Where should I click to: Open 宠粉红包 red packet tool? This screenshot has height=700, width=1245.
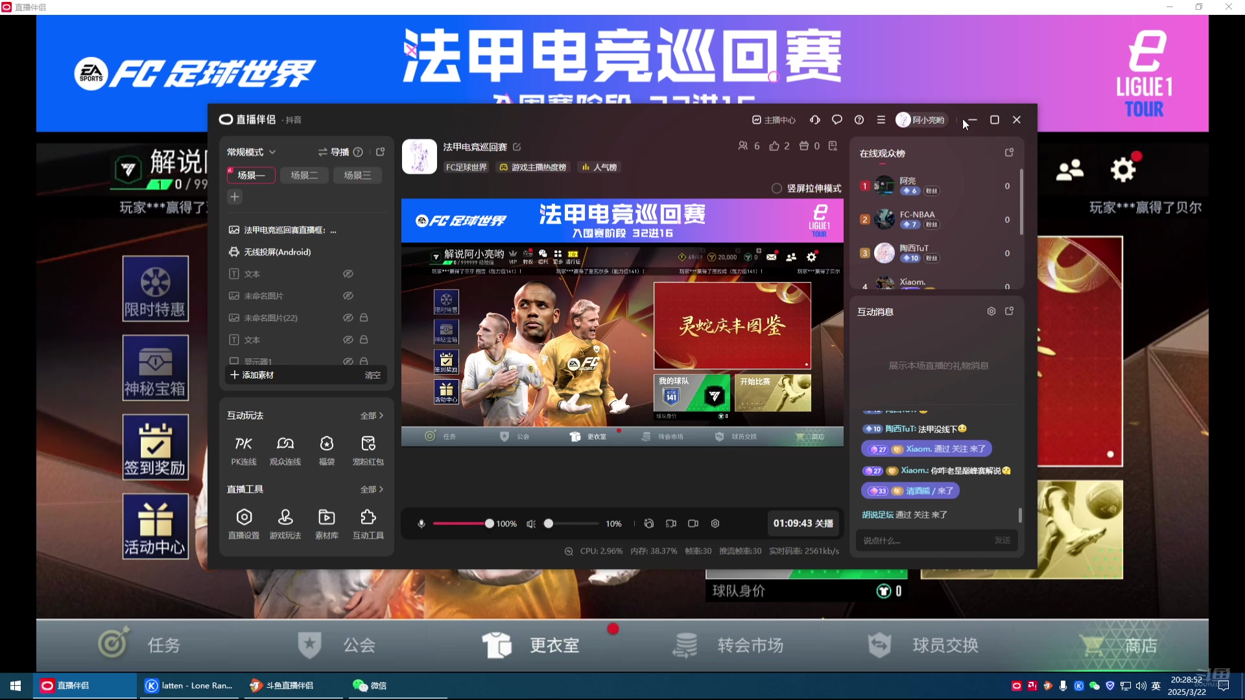pos(368,450)
